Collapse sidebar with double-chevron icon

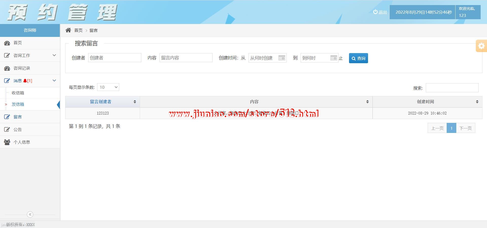[x=30, y=214]
